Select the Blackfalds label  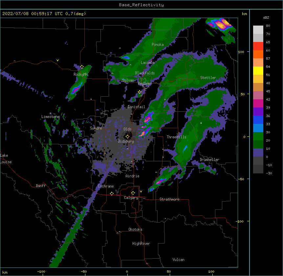coord(145,73)
